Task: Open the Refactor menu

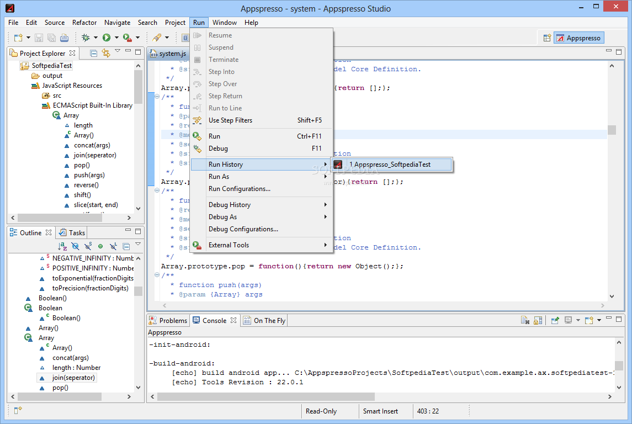Action: click(84, 23)
